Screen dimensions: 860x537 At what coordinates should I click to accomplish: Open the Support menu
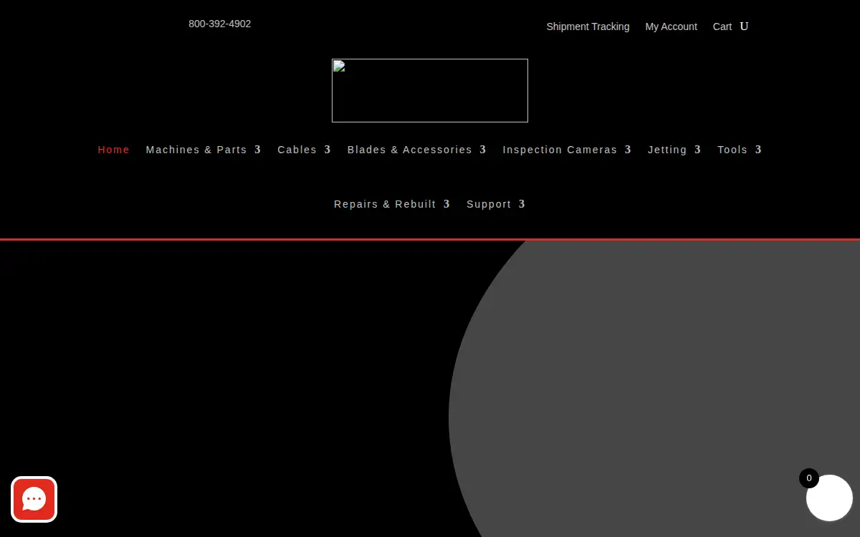(489, 204)
